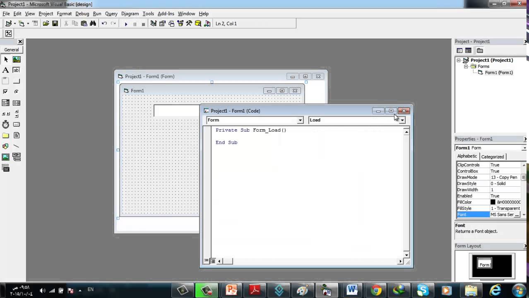The width and height of the screenshot is (529, 298).
Task: Open the Form Layout Window toolbar icon
Action: pos(171,24)
